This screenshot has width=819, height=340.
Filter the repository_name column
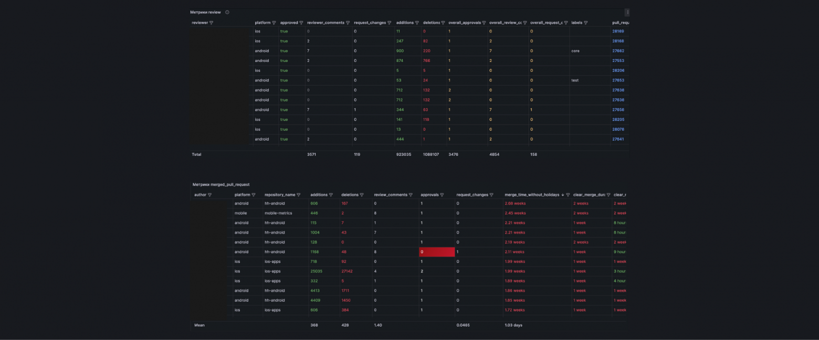[299, 195]
